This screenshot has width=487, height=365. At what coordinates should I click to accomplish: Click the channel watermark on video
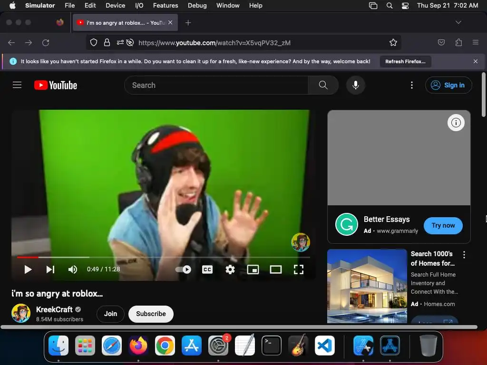point(301,242)
